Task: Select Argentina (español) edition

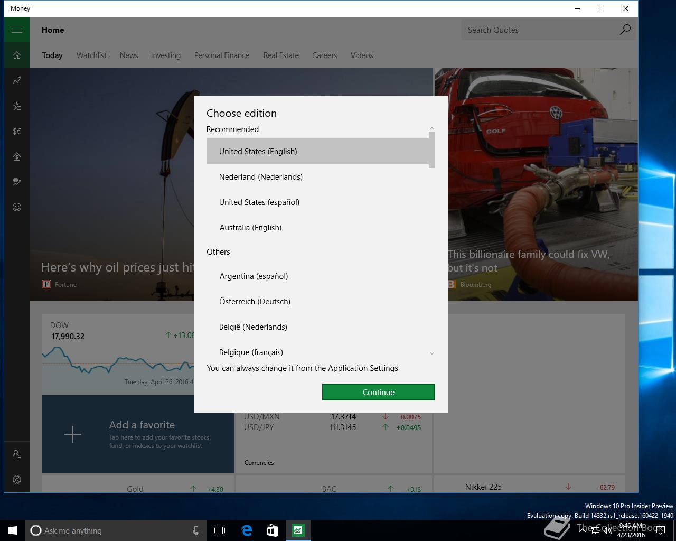Action: [318, 276]
